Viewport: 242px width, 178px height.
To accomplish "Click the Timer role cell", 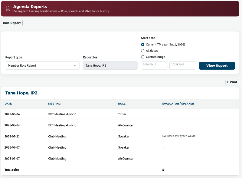I will (122, 114).
